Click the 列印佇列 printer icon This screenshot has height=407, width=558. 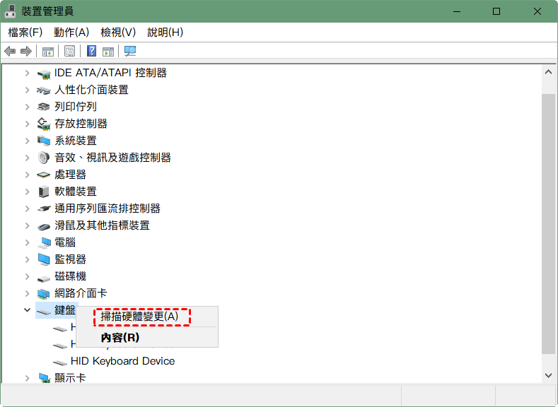coord(44,107)
